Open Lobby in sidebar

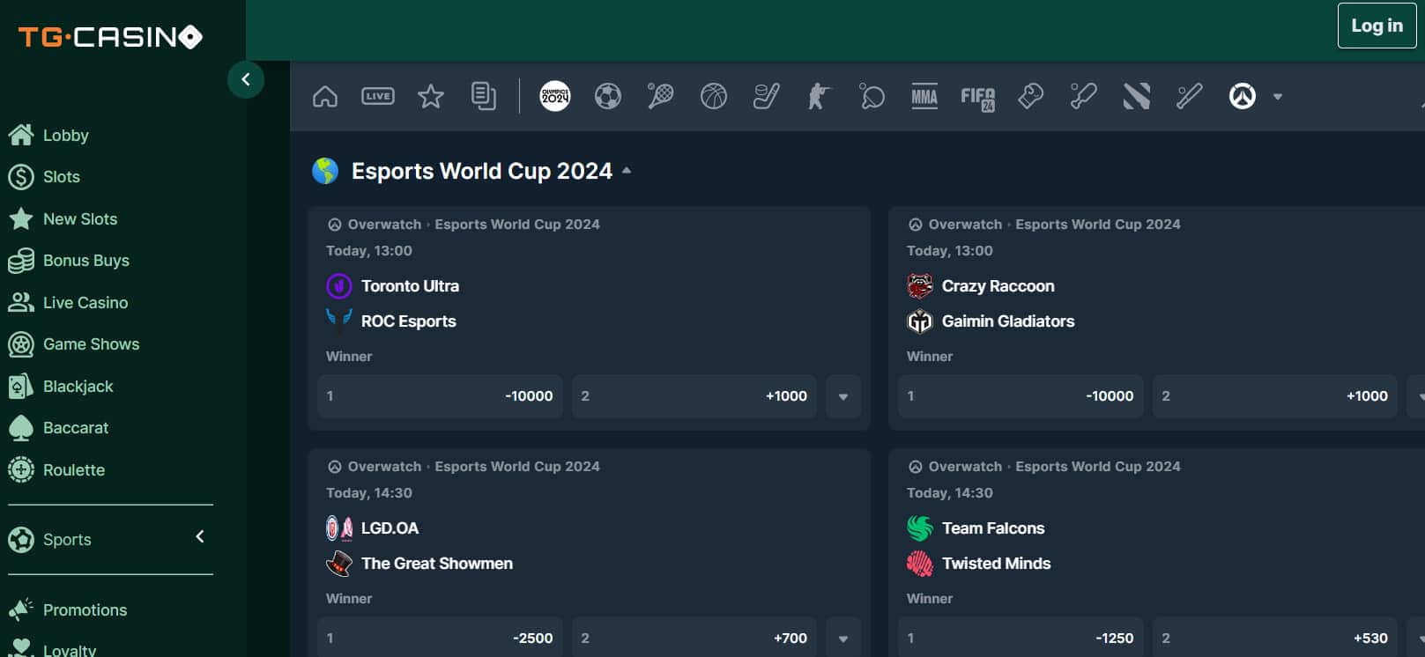coord(66,136)
